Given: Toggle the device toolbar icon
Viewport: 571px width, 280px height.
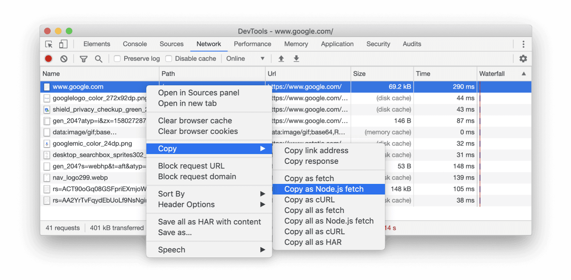Looking at the screenshot, I should tap(63, 44).
